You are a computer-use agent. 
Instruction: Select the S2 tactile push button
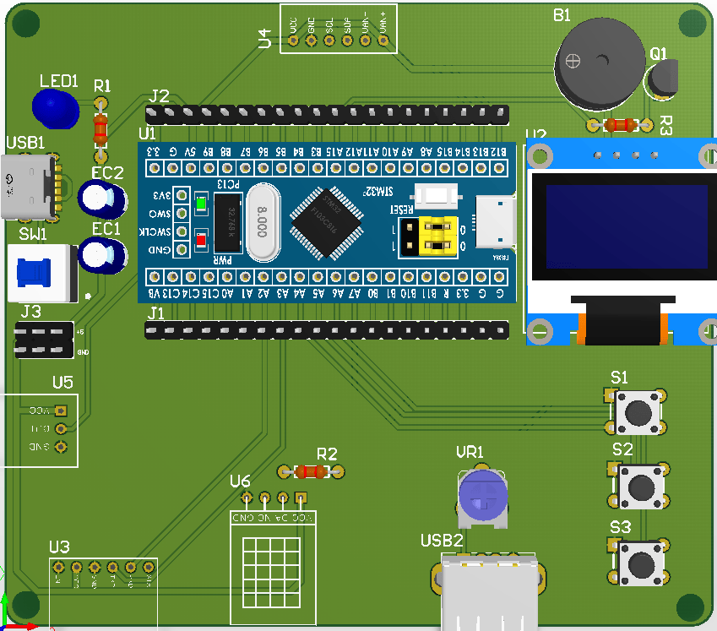pos(640,487)
